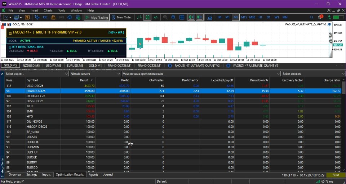The width and height of the screenshot is (346, 184).
Task: Close the Strategy Tester panel with X
Action: click(3, 74)
